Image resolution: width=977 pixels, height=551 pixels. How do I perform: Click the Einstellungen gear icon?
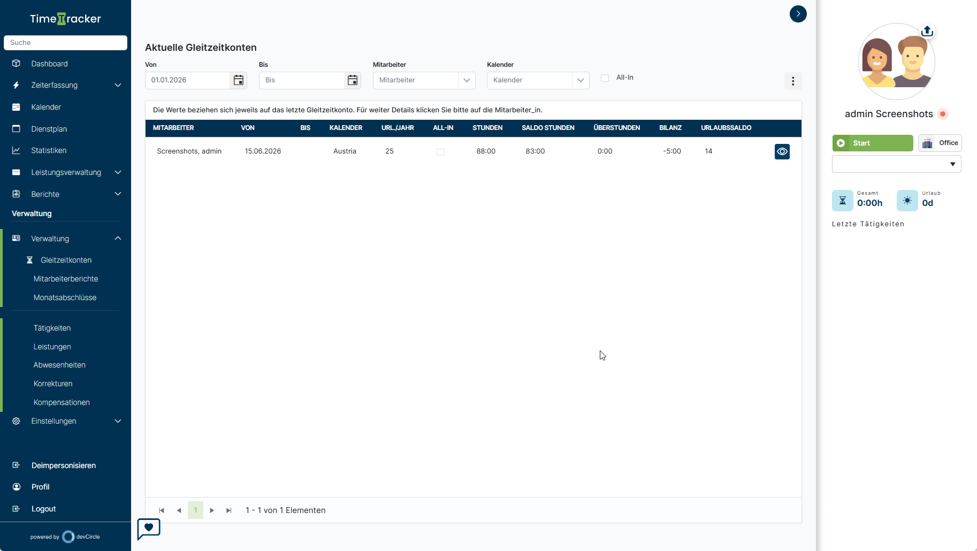click(x=16, y=421)
